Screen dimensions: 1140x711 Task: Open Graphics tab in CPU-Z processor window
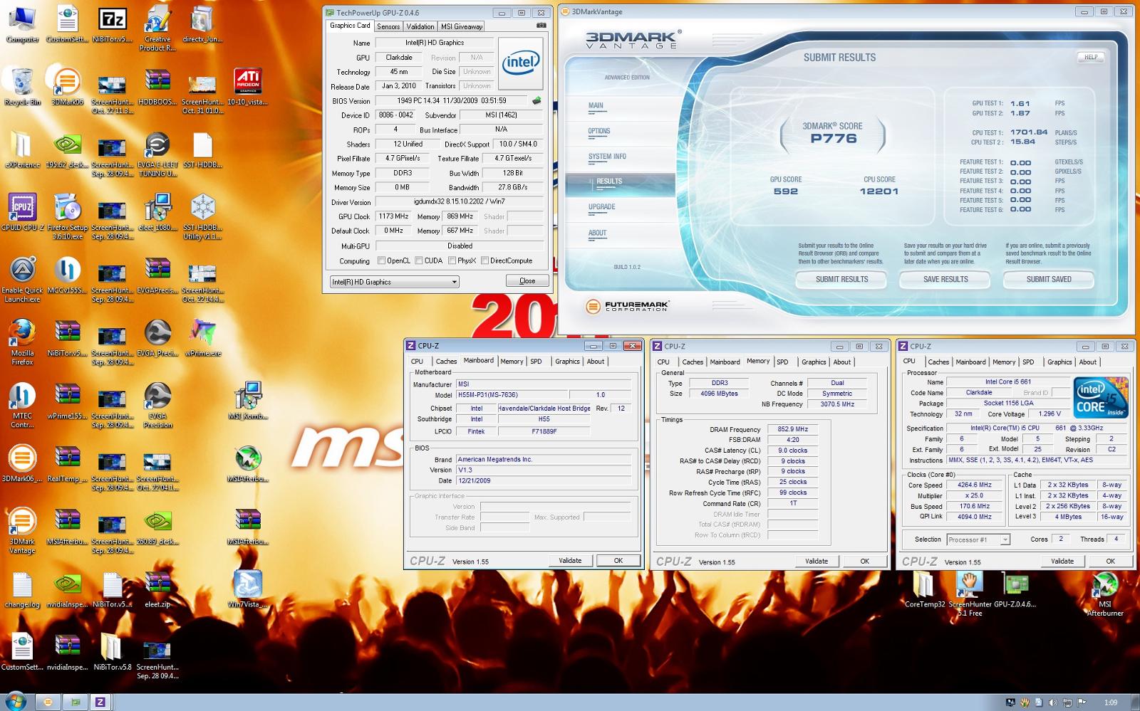coord(1059,362)
